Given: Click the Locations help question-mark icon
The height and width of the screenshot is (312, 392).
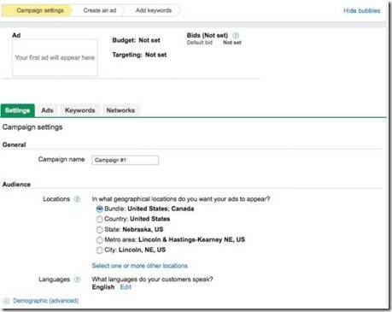Looking at the screenshot, I should pos(77,199).
